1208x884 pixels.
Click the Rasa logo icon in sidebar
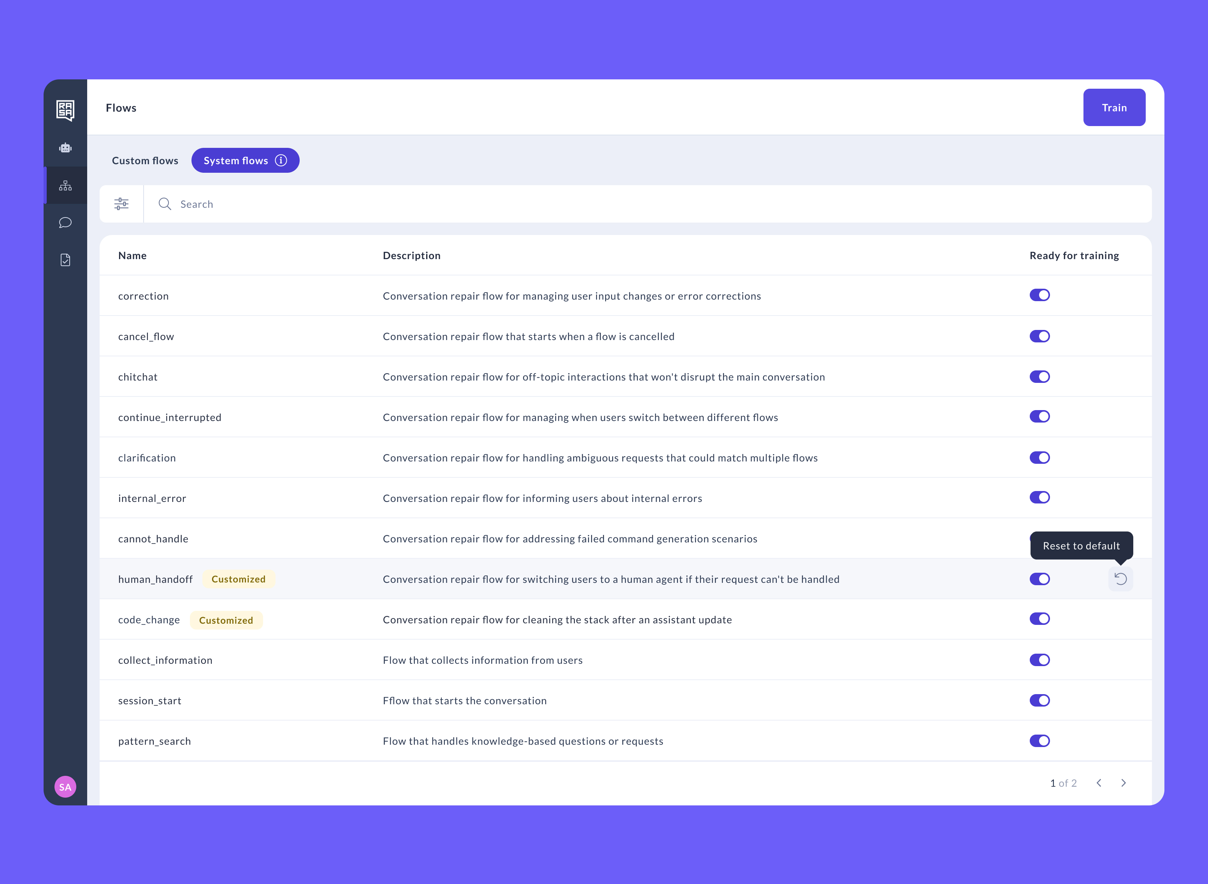[x=65, y=110]
